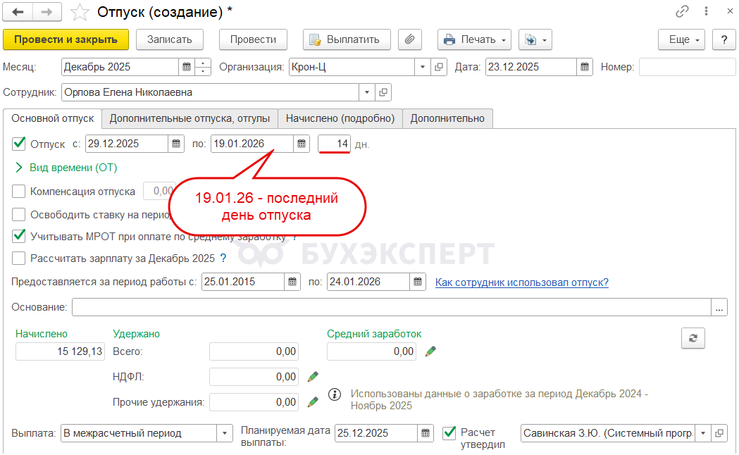Choose Основание with the ellipsis button

pos(719,308)
